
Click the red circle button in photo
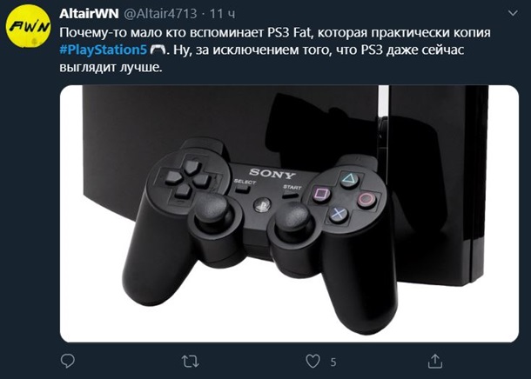(366, 198)
